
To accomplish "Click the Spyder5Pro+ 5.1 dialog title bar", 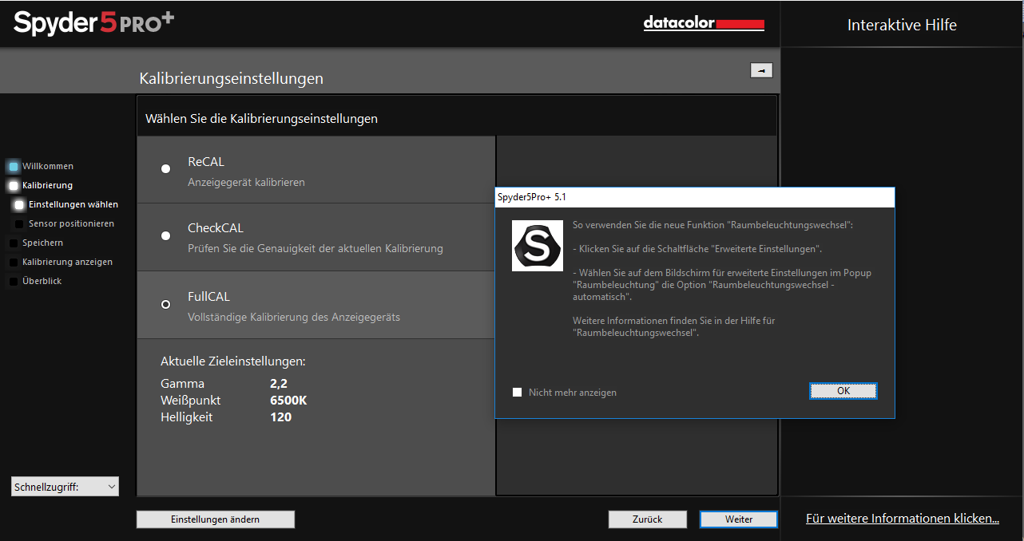I will (695, 197).
